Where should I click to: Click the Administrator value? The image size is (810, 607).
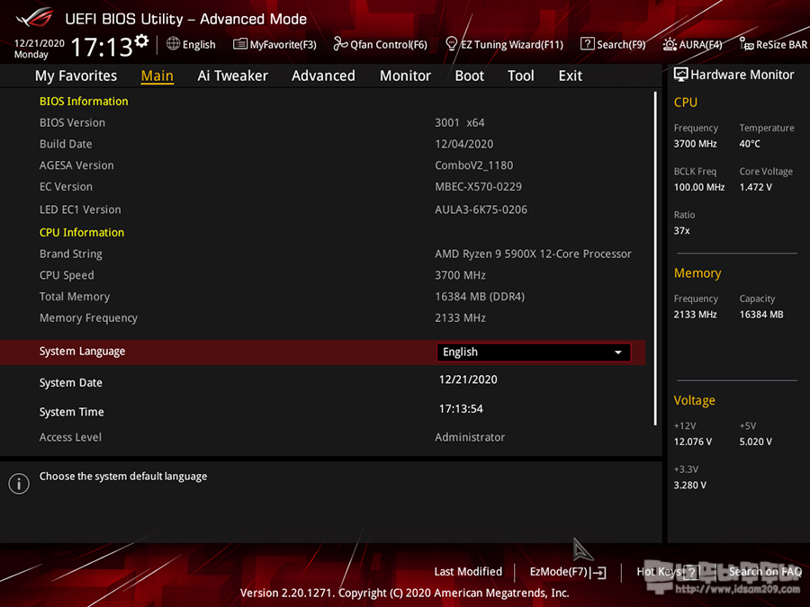click(x=470, y=437)
